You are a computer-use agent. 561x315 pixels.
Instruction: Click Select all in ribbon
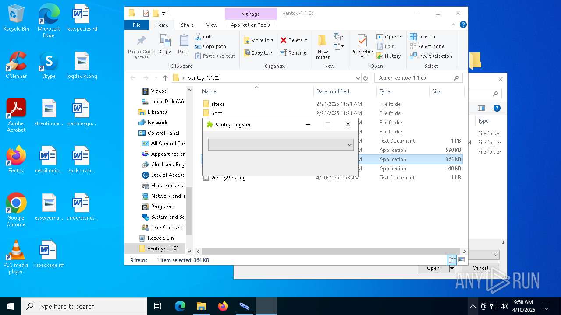tap(424, 37)
